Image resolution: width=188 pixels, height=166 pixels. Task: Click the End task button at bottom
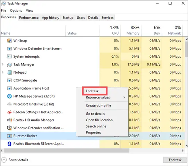pos(175,160)
